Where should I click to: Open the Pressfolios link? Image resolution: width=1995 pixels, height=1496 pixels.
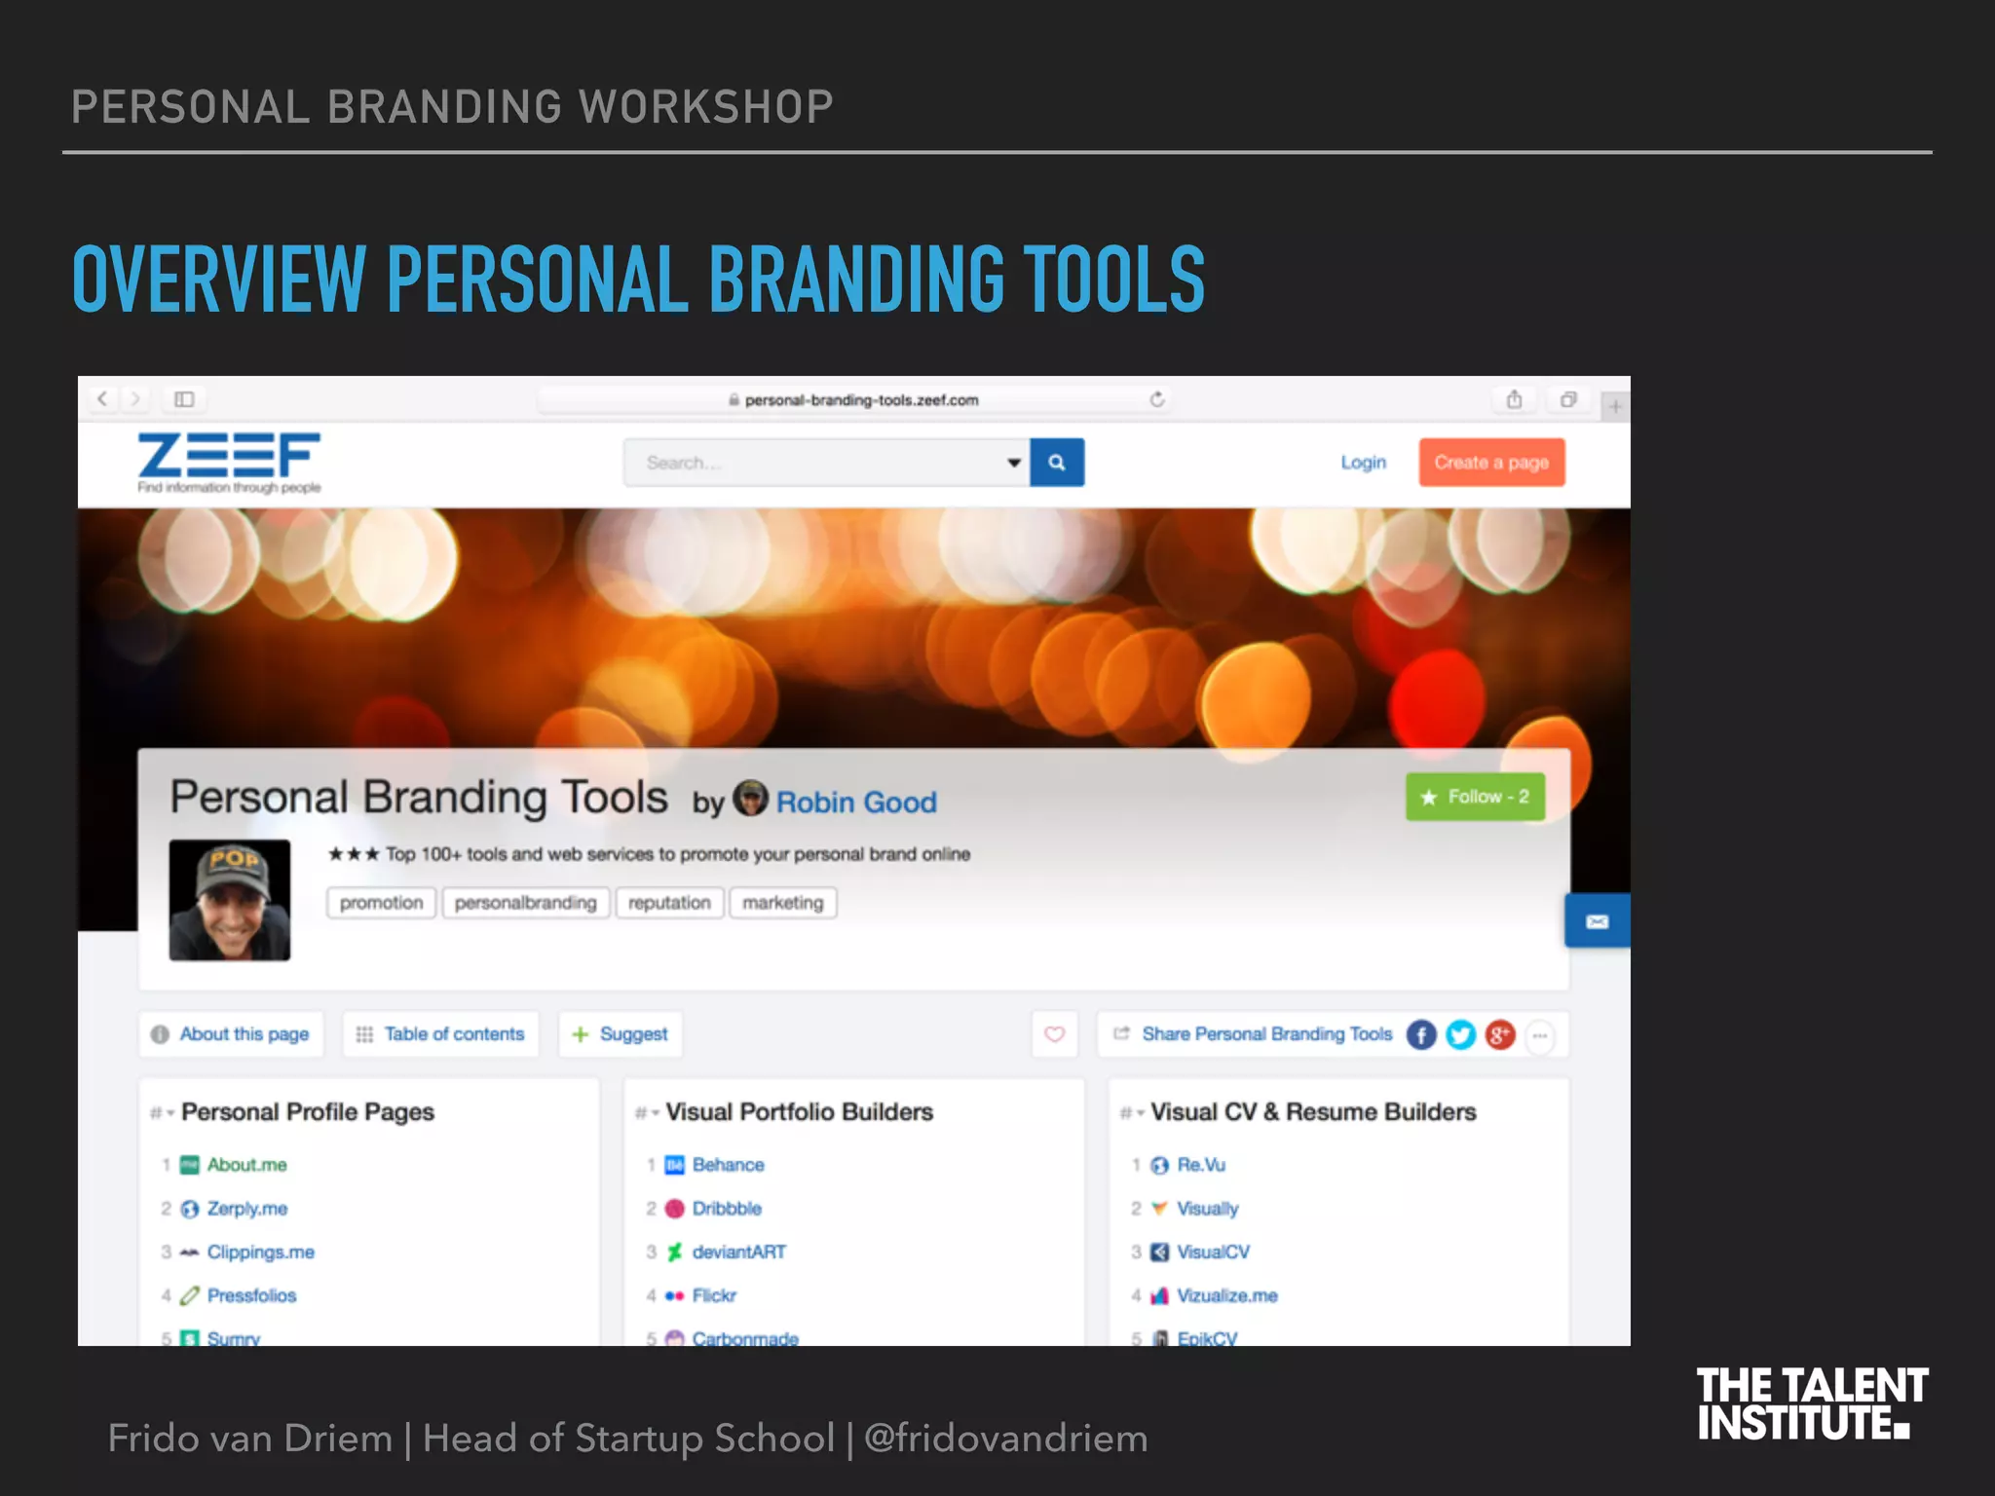point(251,1295)
